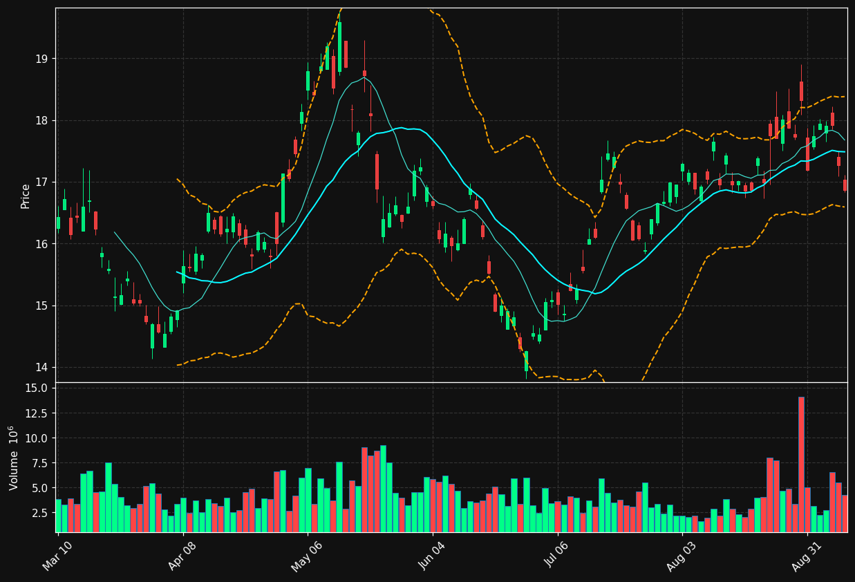Click price tick label 18
The image size is (855, 582).
[42, 120]
